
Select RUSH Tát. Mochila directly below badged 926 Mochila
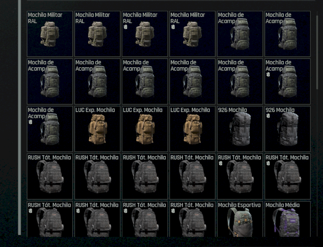tap(287, 177)
